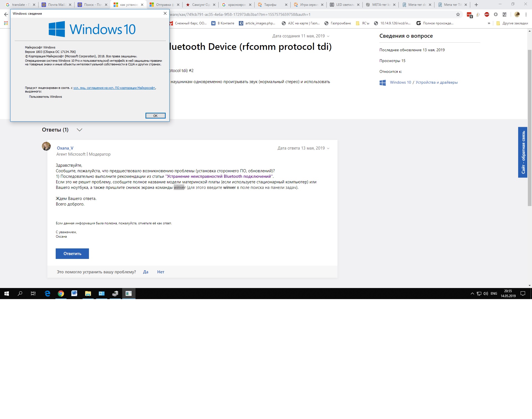Click the browser back arrow
The height and width of the screenshot is (419, 532).
(x=6, y=14)
